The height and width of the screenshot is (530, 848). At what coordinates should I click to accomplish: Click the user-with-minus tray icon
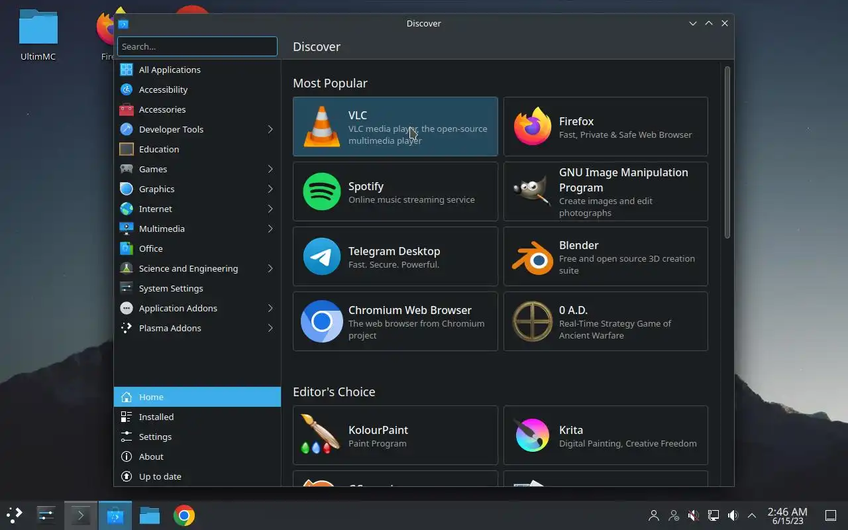(674, 515)
